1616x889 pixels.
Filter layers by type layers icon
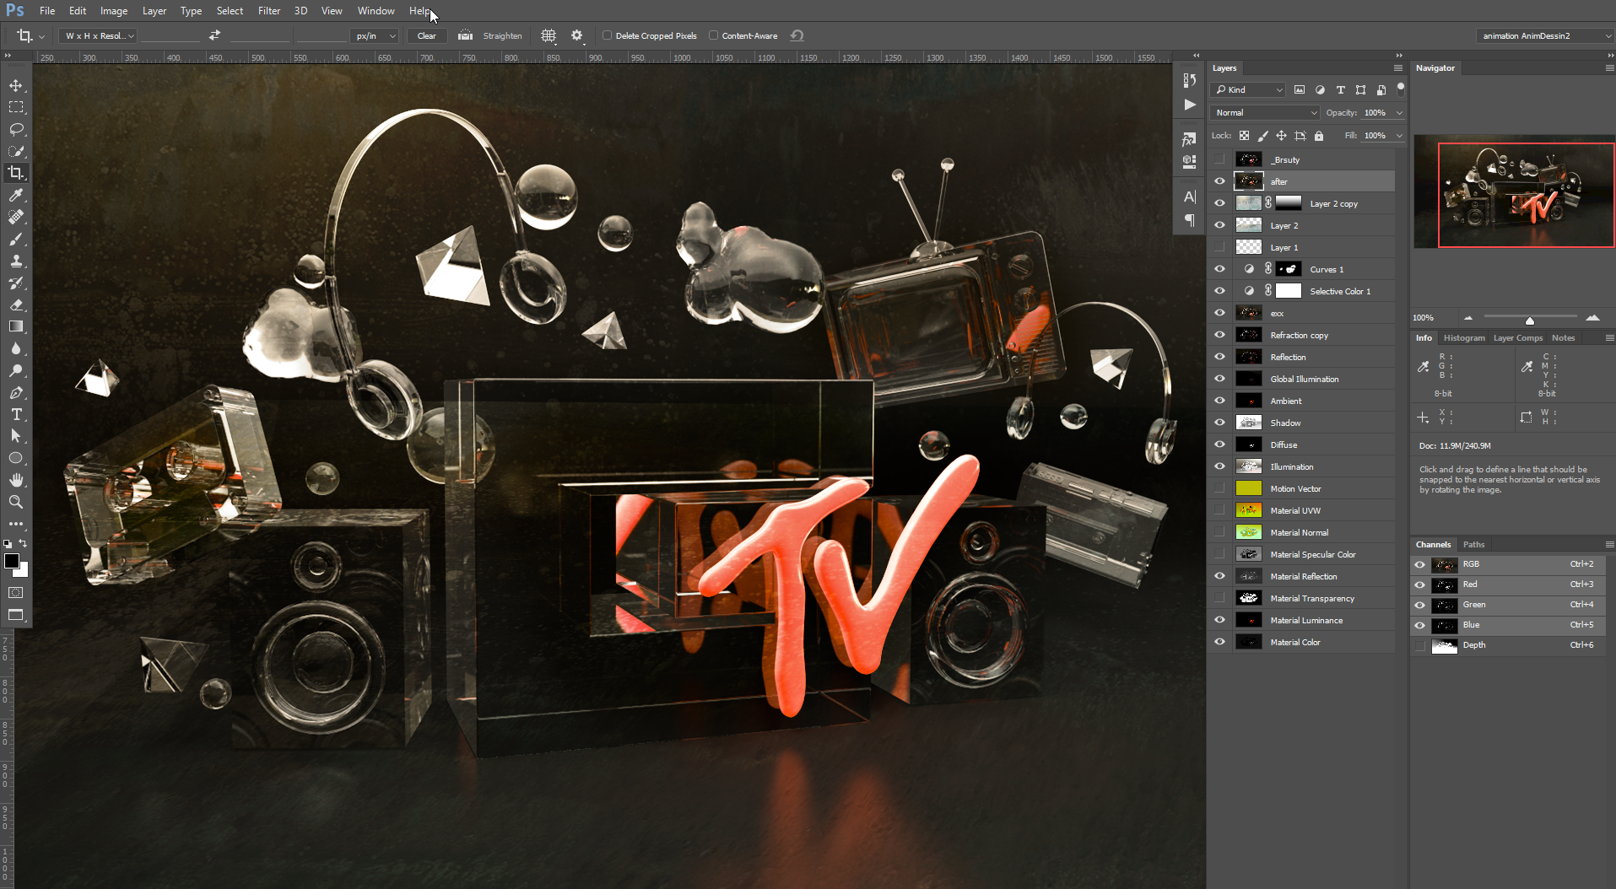(1340, 89)
